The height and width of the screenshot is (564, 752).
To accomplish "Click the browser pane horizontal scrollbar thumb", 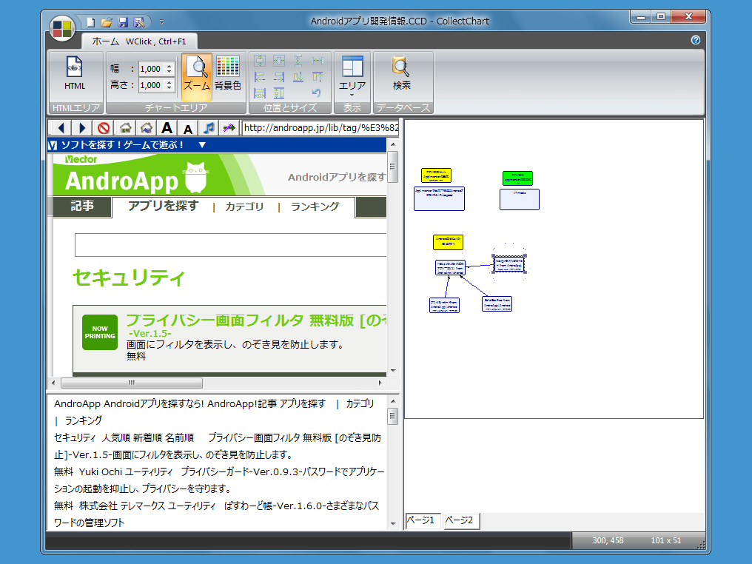I will coord(132,383).
